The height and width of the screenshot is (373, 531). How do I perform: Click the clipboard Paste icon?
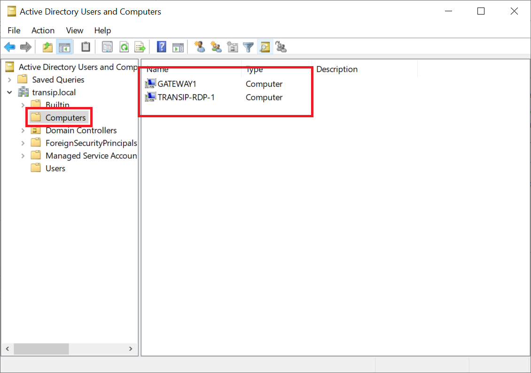(x=86, y=47)
